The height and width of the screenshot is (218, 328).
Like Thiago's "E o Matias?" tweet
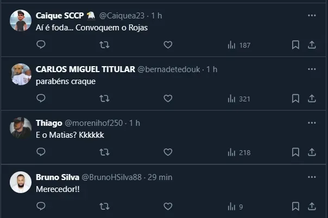168,152
